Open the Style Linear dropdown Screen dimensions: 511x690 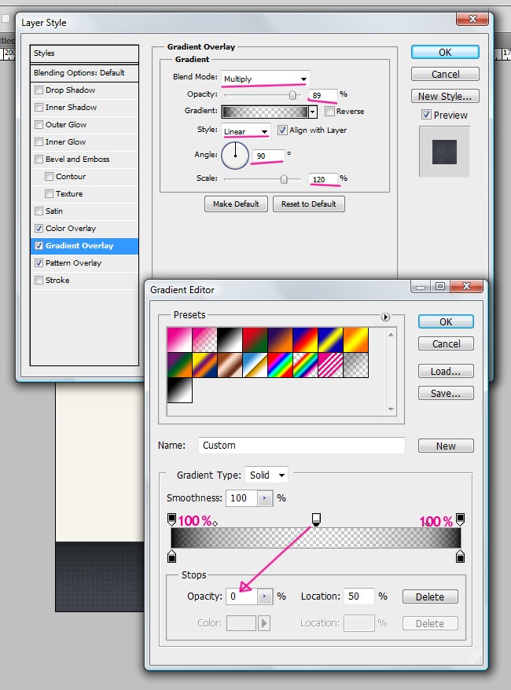click(245, 130)
